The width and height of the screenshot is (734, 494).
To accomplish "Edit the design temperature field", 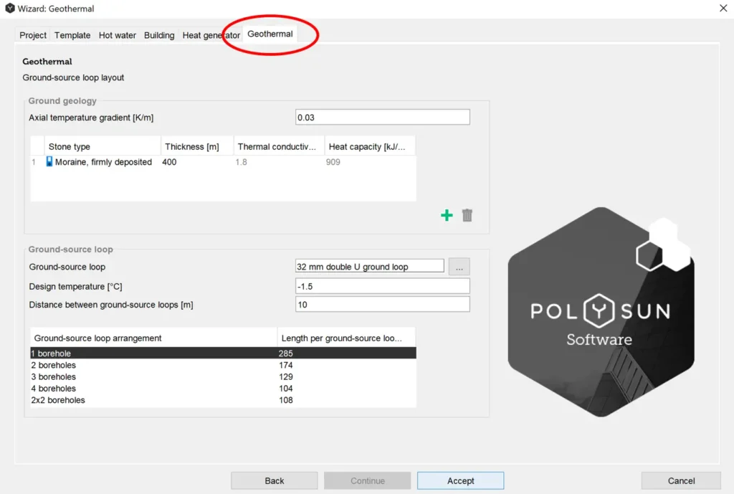I will pos(382,286).
